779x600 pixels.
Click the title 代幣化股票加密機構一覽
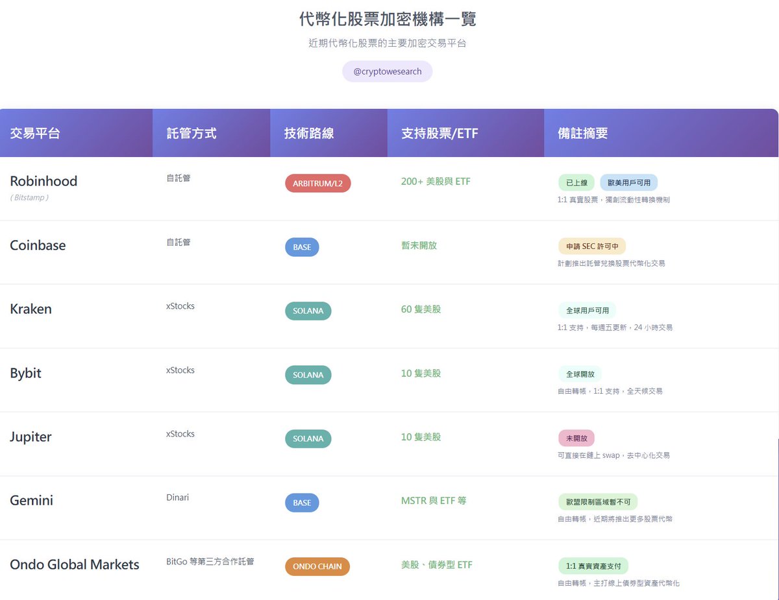pos(388,19)
